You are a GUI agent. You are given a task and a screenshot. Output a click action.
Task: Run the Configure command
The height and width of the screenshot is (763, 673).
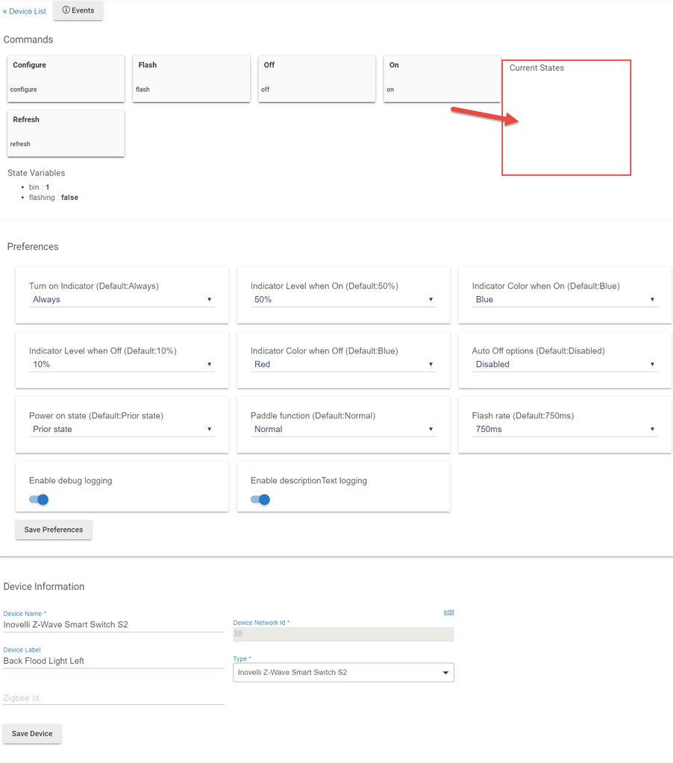click(x=65, y=78)
